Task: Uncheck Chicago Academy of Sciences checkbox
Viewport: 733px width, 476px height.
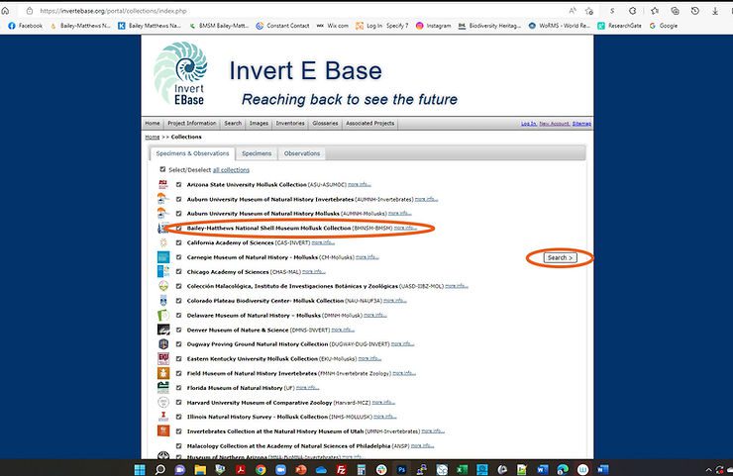Action: coord(178,271)
